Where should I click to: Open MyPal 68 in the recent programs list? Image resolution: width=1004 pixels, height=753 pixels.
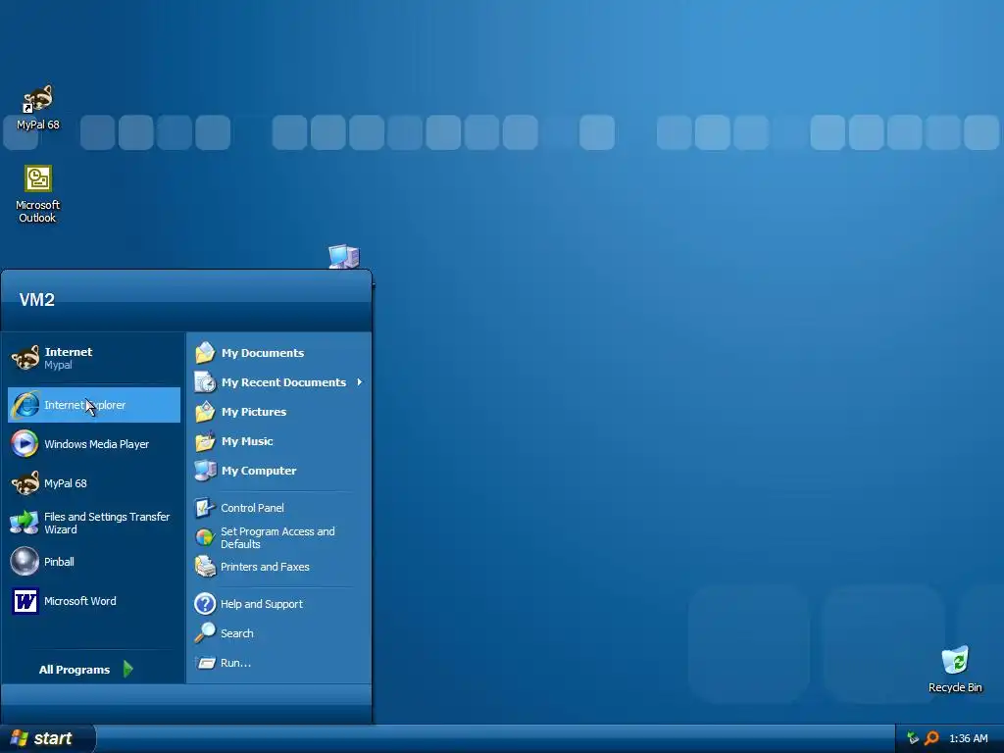coord(94,483)
